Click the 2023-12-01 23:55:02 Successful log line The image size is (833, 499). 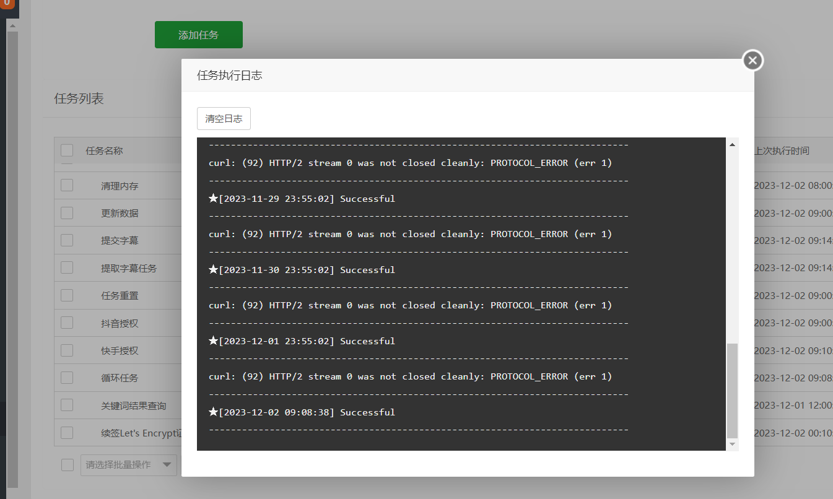pos(302,341)
